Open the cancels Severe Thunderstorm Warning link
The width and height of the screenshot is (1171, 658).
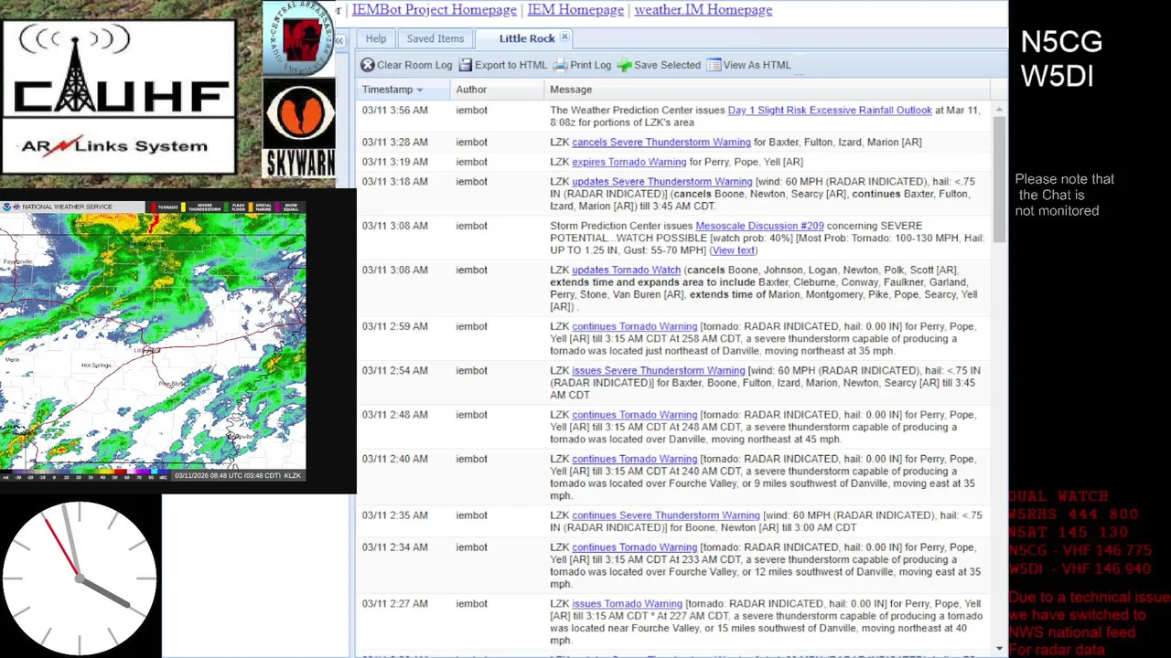point(661,143)
